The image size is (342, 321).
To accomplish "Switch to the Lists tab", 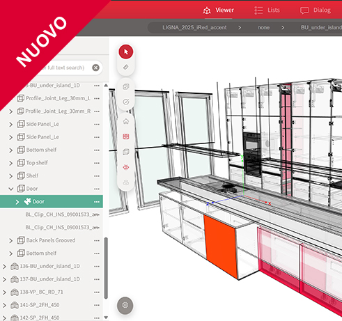I will point(267,10).
